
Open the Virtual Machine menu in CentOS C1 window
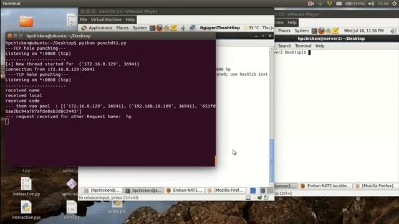click(x=106, y=19)
